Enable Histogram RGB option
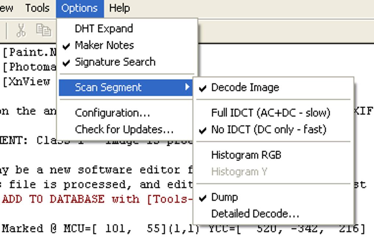This screenshot has width=374, height=240. (x=246, y=155)
